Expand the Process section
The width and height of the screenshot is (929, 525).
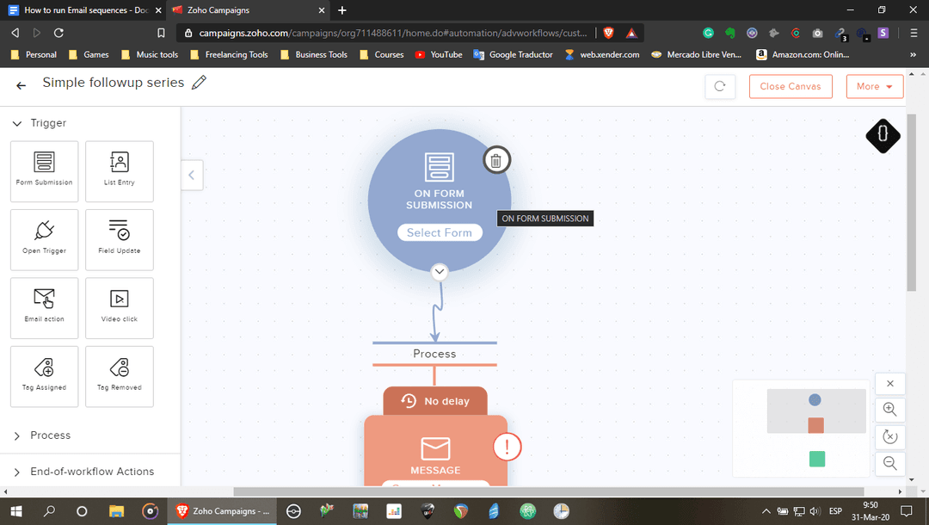(x=17, y=435)
